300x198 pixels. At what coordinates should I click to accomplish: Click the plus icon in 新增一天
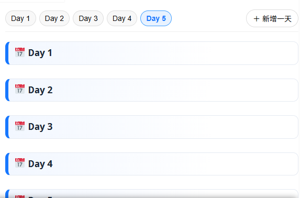257,19
